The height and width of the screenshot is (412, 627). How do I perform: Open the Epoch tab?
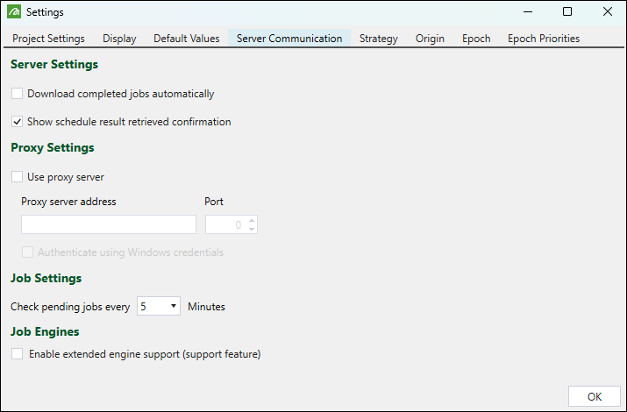pos(476,39)
